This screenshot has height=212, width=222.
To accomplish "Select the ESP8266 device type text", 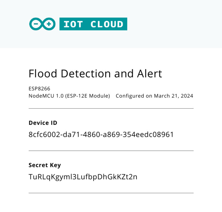I will click(x=39, y=89).
